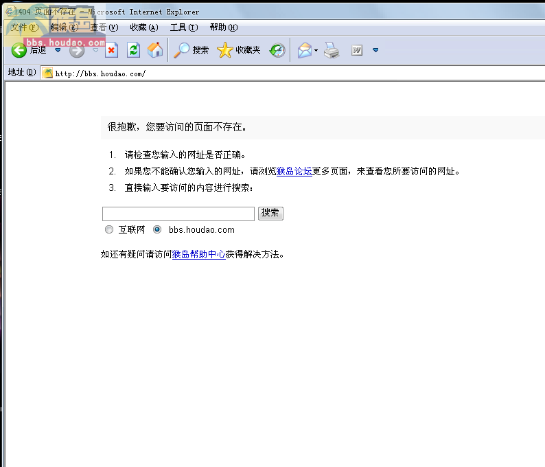This screenshot has width=545, height=467.
Task: Click the 收藏夹 toolbar label
Action: click(x=248, y=50)
